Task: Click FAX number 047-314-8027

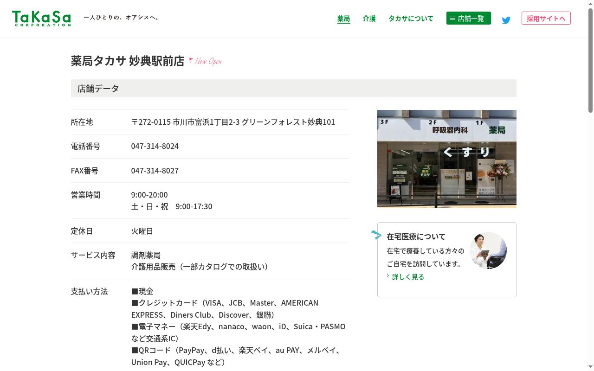Action: pos(155,171)
